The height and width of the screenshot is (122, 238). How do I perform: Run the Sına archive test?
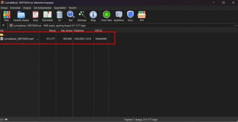[36, 16]
